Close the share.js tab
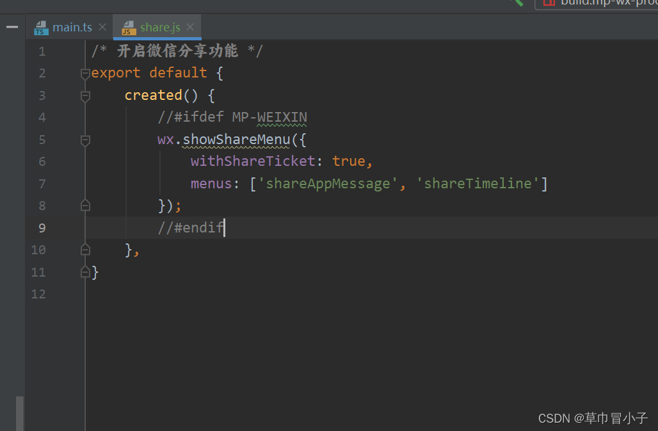The height and width of the screenshot is (431, 658). pos(190,27)
